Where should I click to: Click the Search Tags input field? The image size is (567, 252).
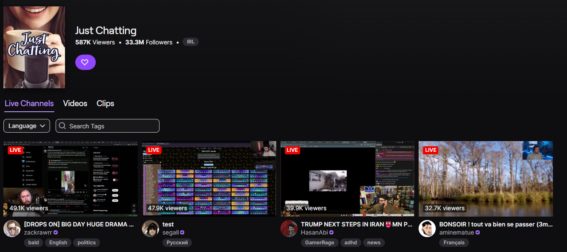coord(107,126)
